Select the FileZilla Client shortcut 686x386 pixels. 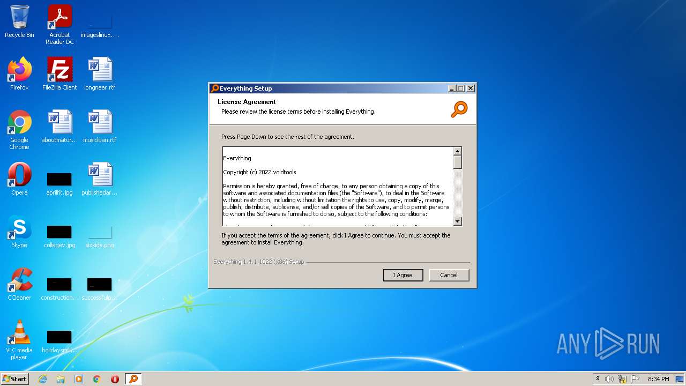(59, 74)
